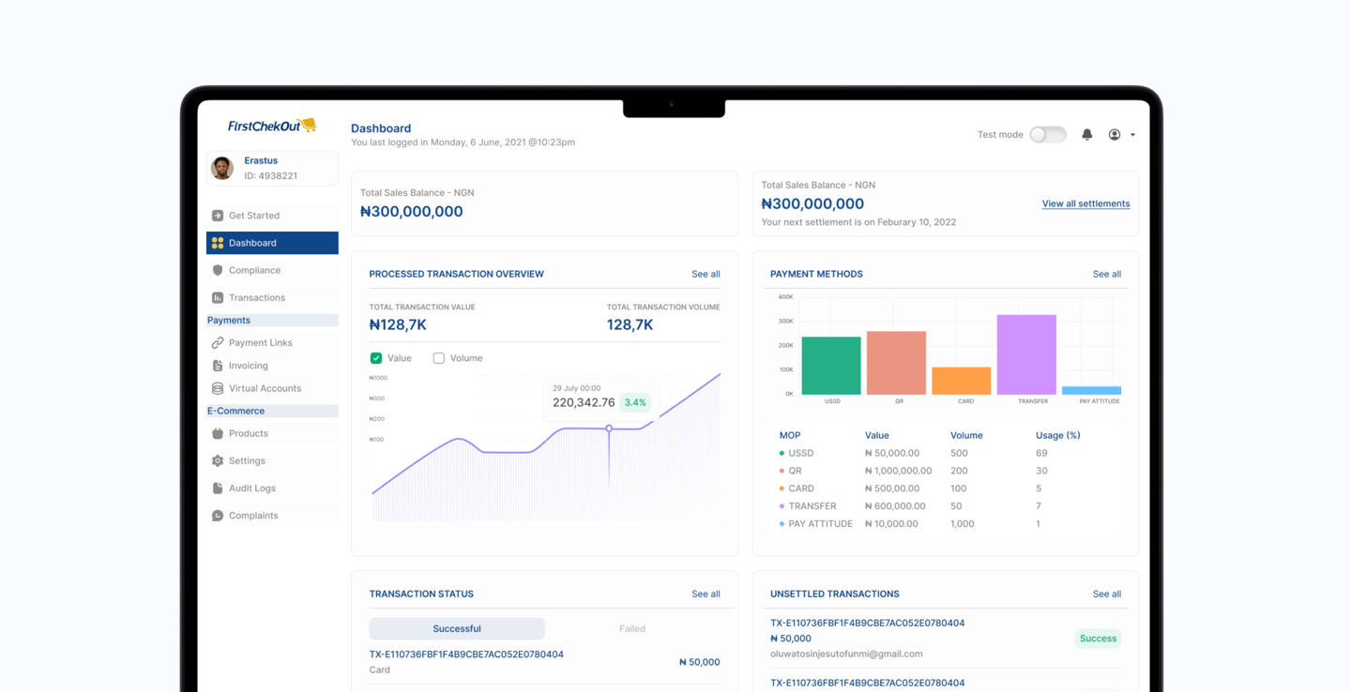Click the purple TRANSFER bar in chart
Viewport: 1351px width, 692px height.
[x=1026, y=354]
